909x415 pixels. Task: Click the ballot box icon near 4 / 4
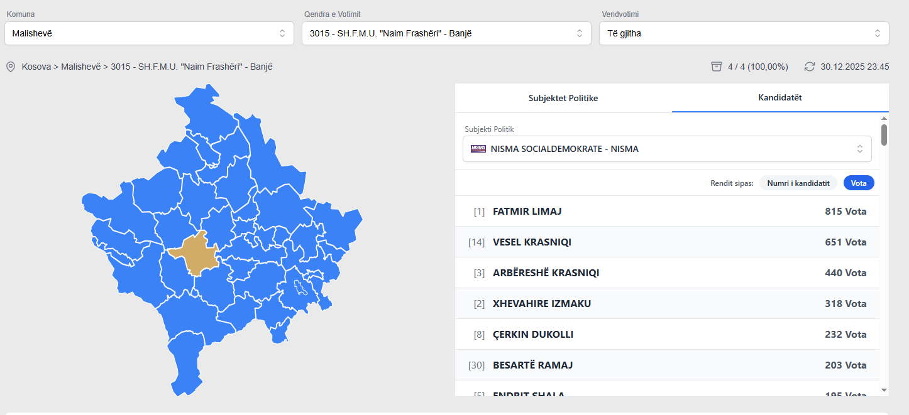tap(716, 67)
